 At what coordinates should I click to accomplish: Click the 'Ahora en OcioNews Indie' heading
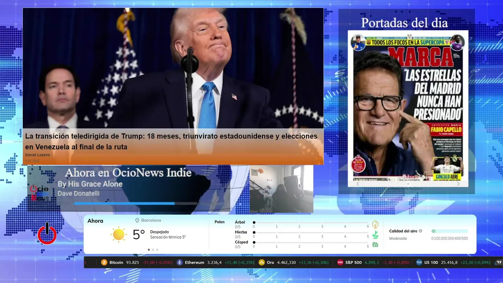click(x=128, y=173)
